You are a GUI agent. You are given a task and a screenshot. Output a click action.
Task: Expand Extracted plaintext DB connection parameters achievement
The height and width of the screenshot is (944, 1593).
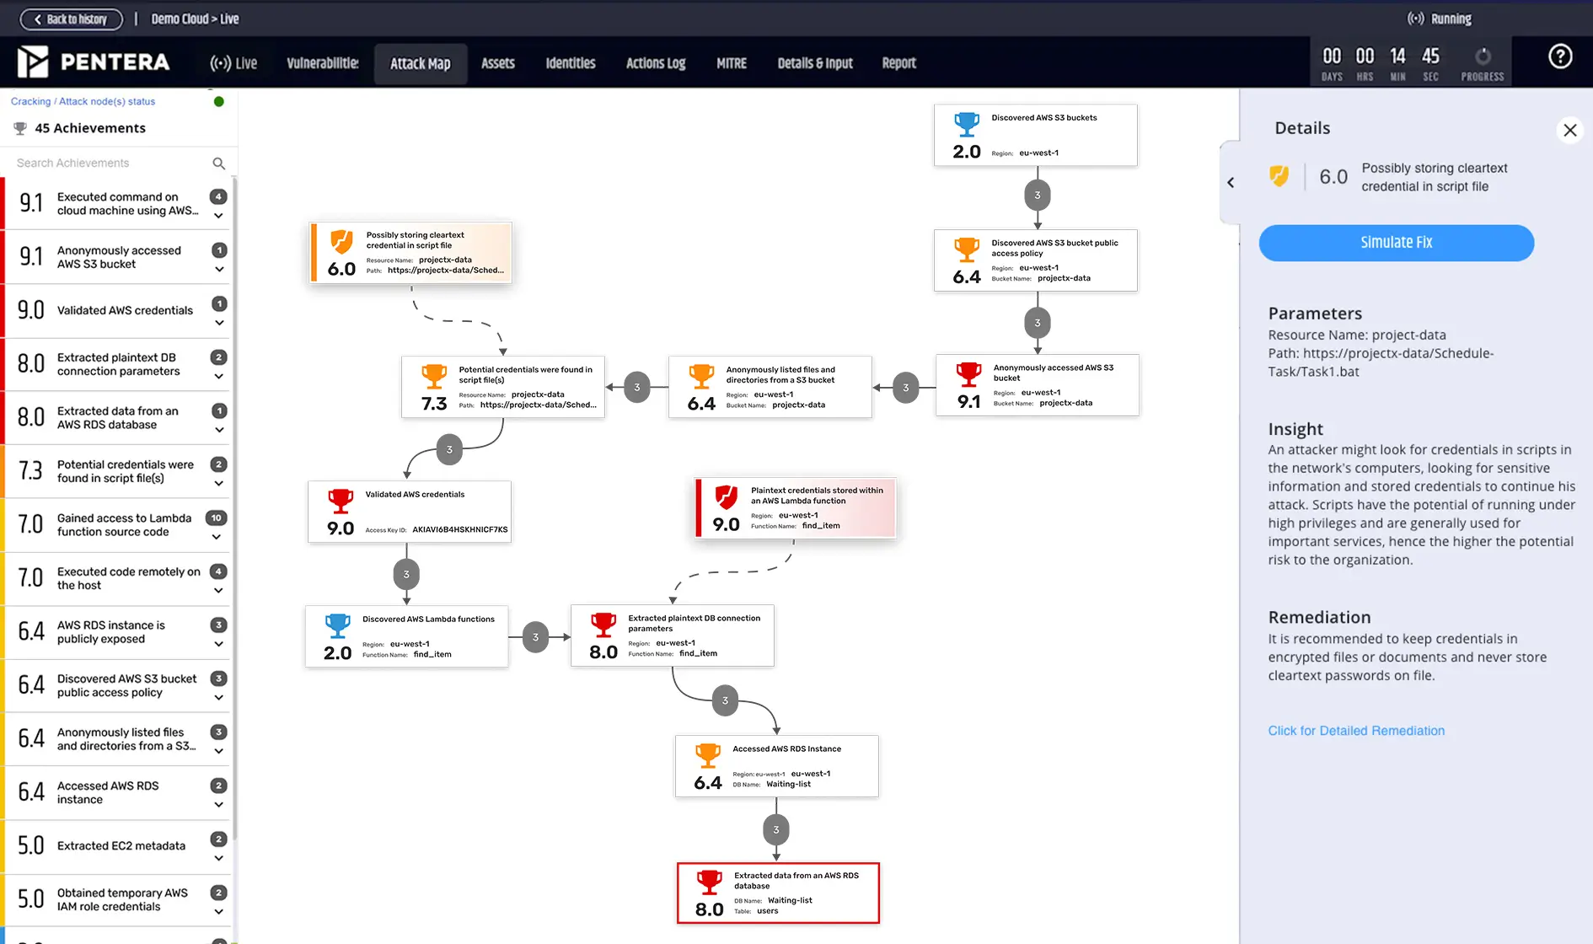218,377
